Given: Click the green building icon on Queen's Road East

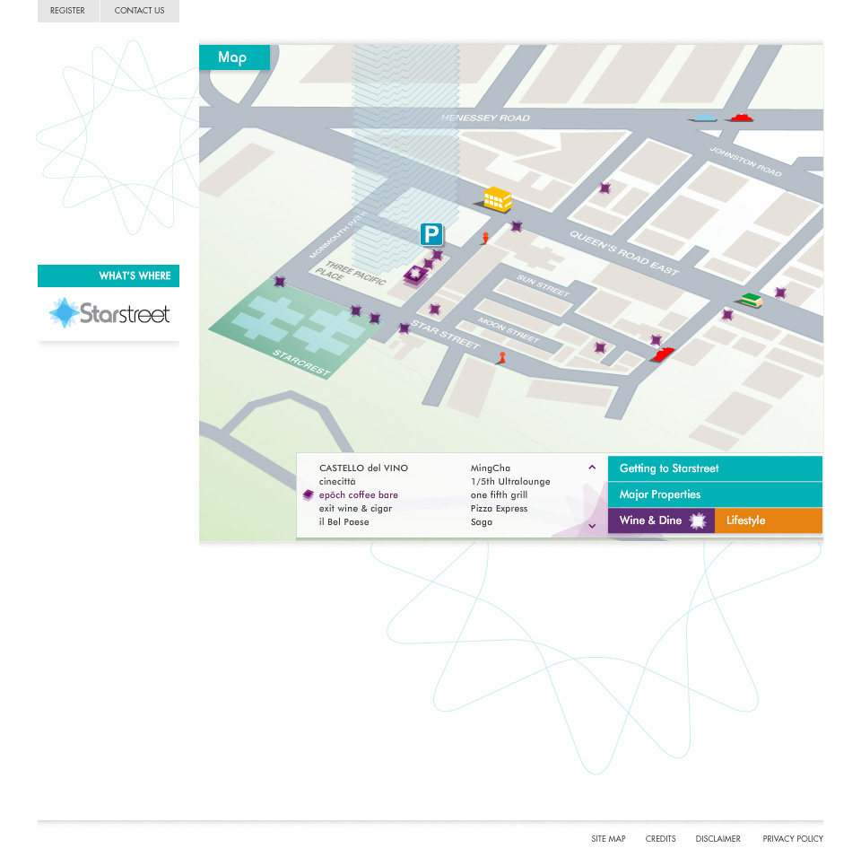Looking at the screenshot, I should (x=751, y=301).
